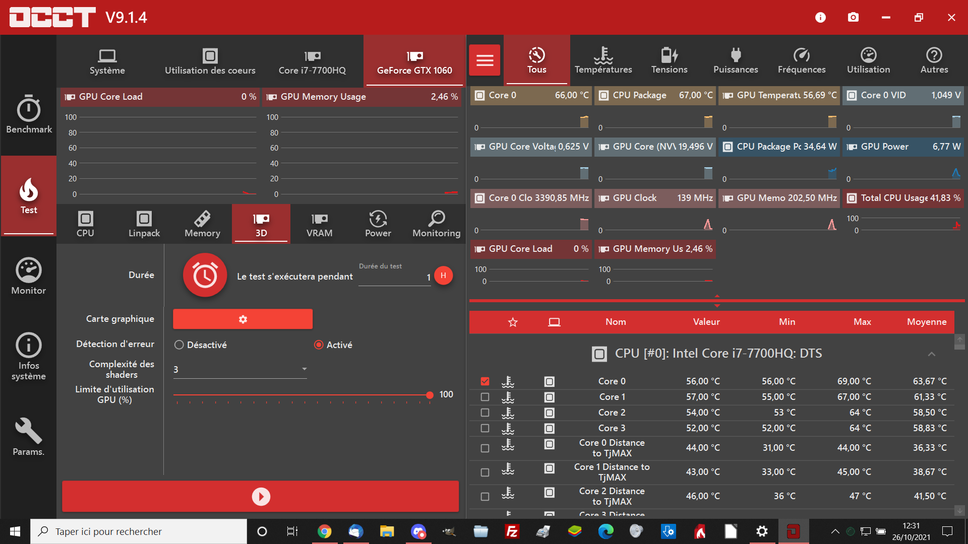The height and width of the screenshot is (544, 968).
Task: Collapse the CPU DTS sensor group
Action: 931,354
